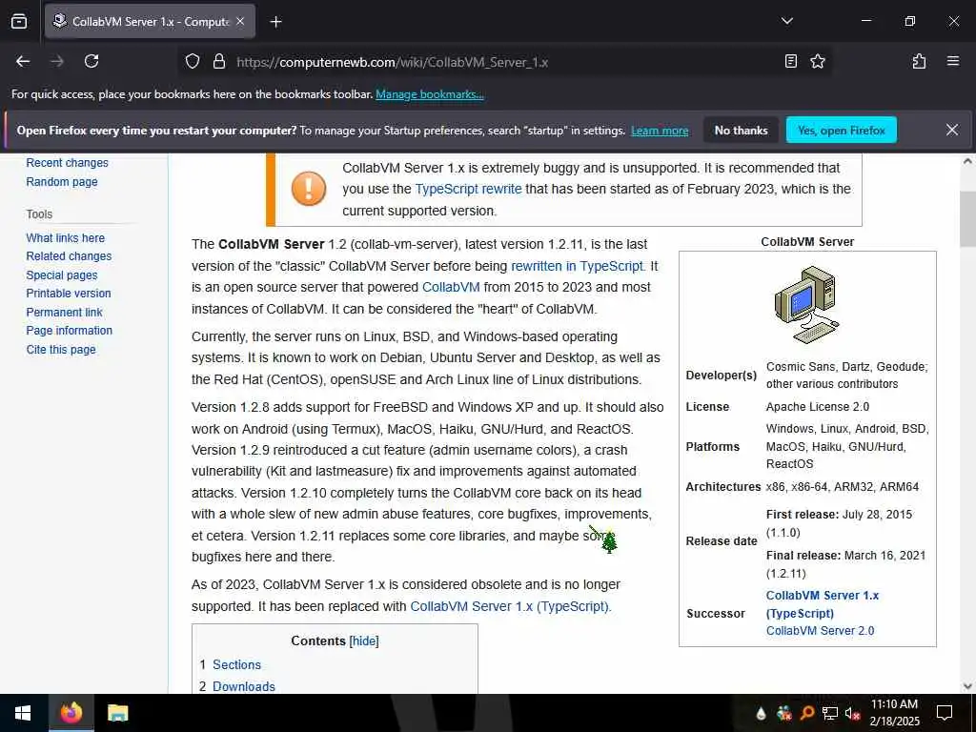Open Related changes link
The height and width of the screenshot is (732, 976).
pos(69,255)
